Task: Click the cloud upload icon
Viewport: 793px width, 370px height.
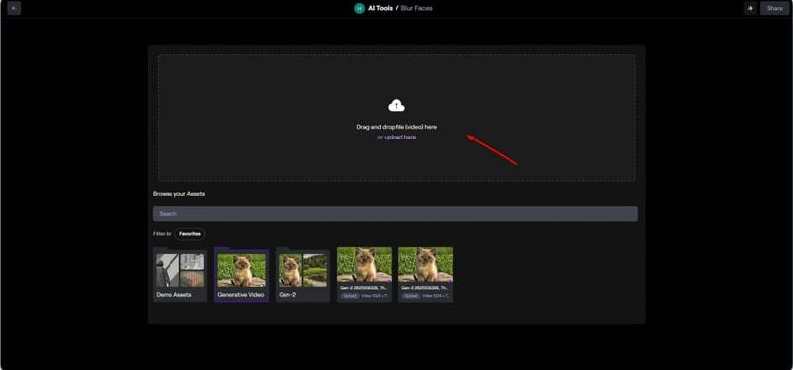Action: pyautogui.click(x=396, y=106)
